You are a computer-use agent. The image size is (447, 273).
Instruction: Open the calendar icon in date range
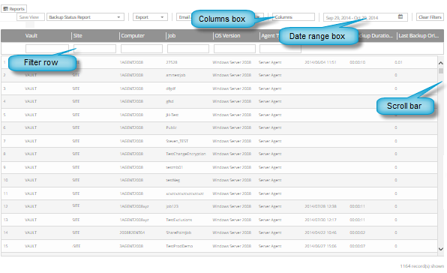coord(400,16)
